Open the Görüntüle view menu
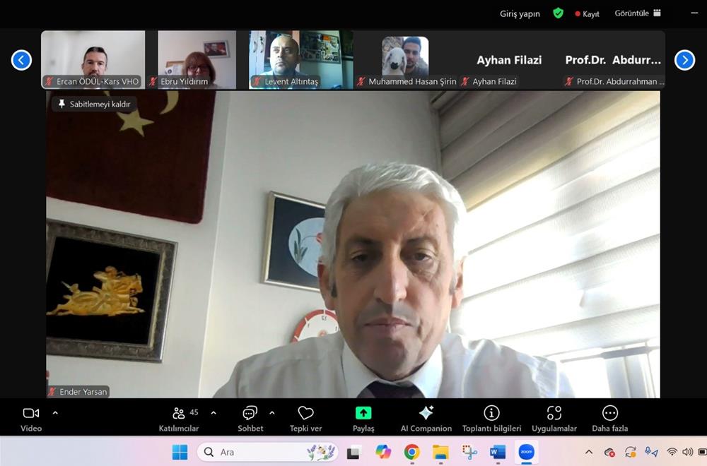This screenshot has height=466, width=707. [637, 13]
